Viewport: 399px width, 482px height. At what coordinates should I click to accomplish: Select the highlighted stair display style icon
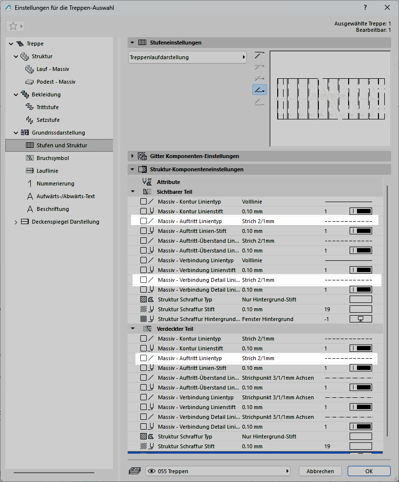coord(259,90)
